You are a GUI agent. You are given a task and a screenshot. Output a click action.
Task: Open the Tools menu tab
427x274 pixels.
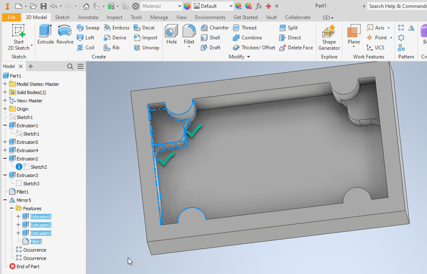pos(136,17)
